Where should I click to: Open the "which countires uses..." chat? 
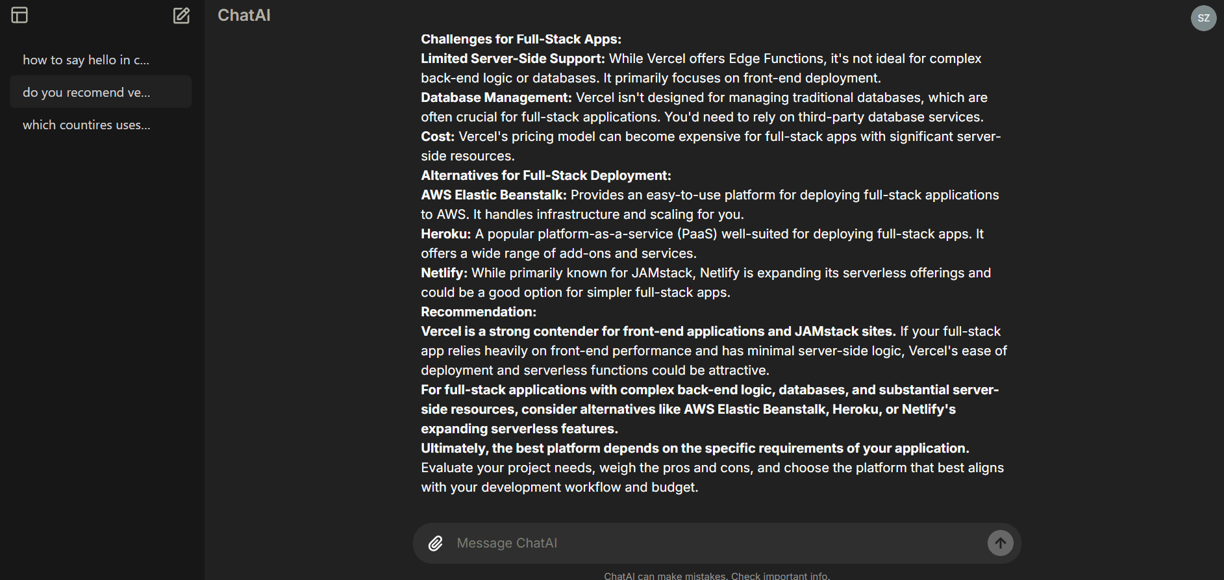click(x=86, y=125)
